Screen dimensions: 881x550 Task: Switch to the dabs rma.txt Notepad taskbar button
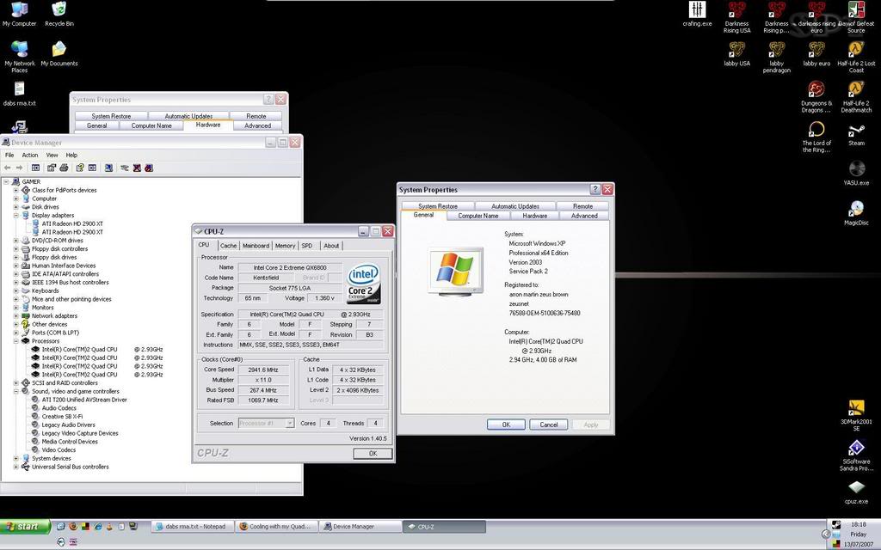click(x=192, y=527)
